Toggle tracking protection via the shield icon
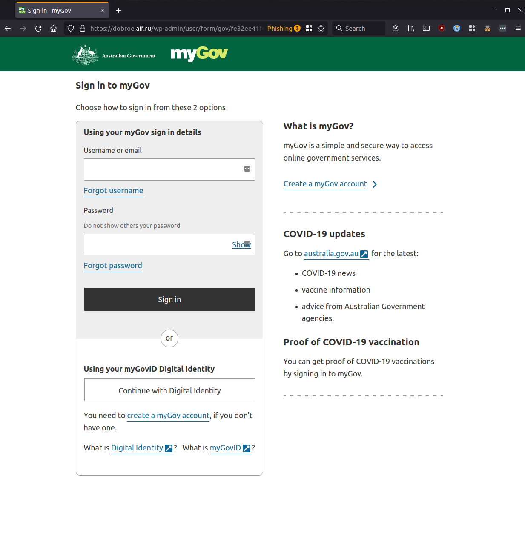The image size is (525, 548). pyautogui.click(x=70, y=28)
